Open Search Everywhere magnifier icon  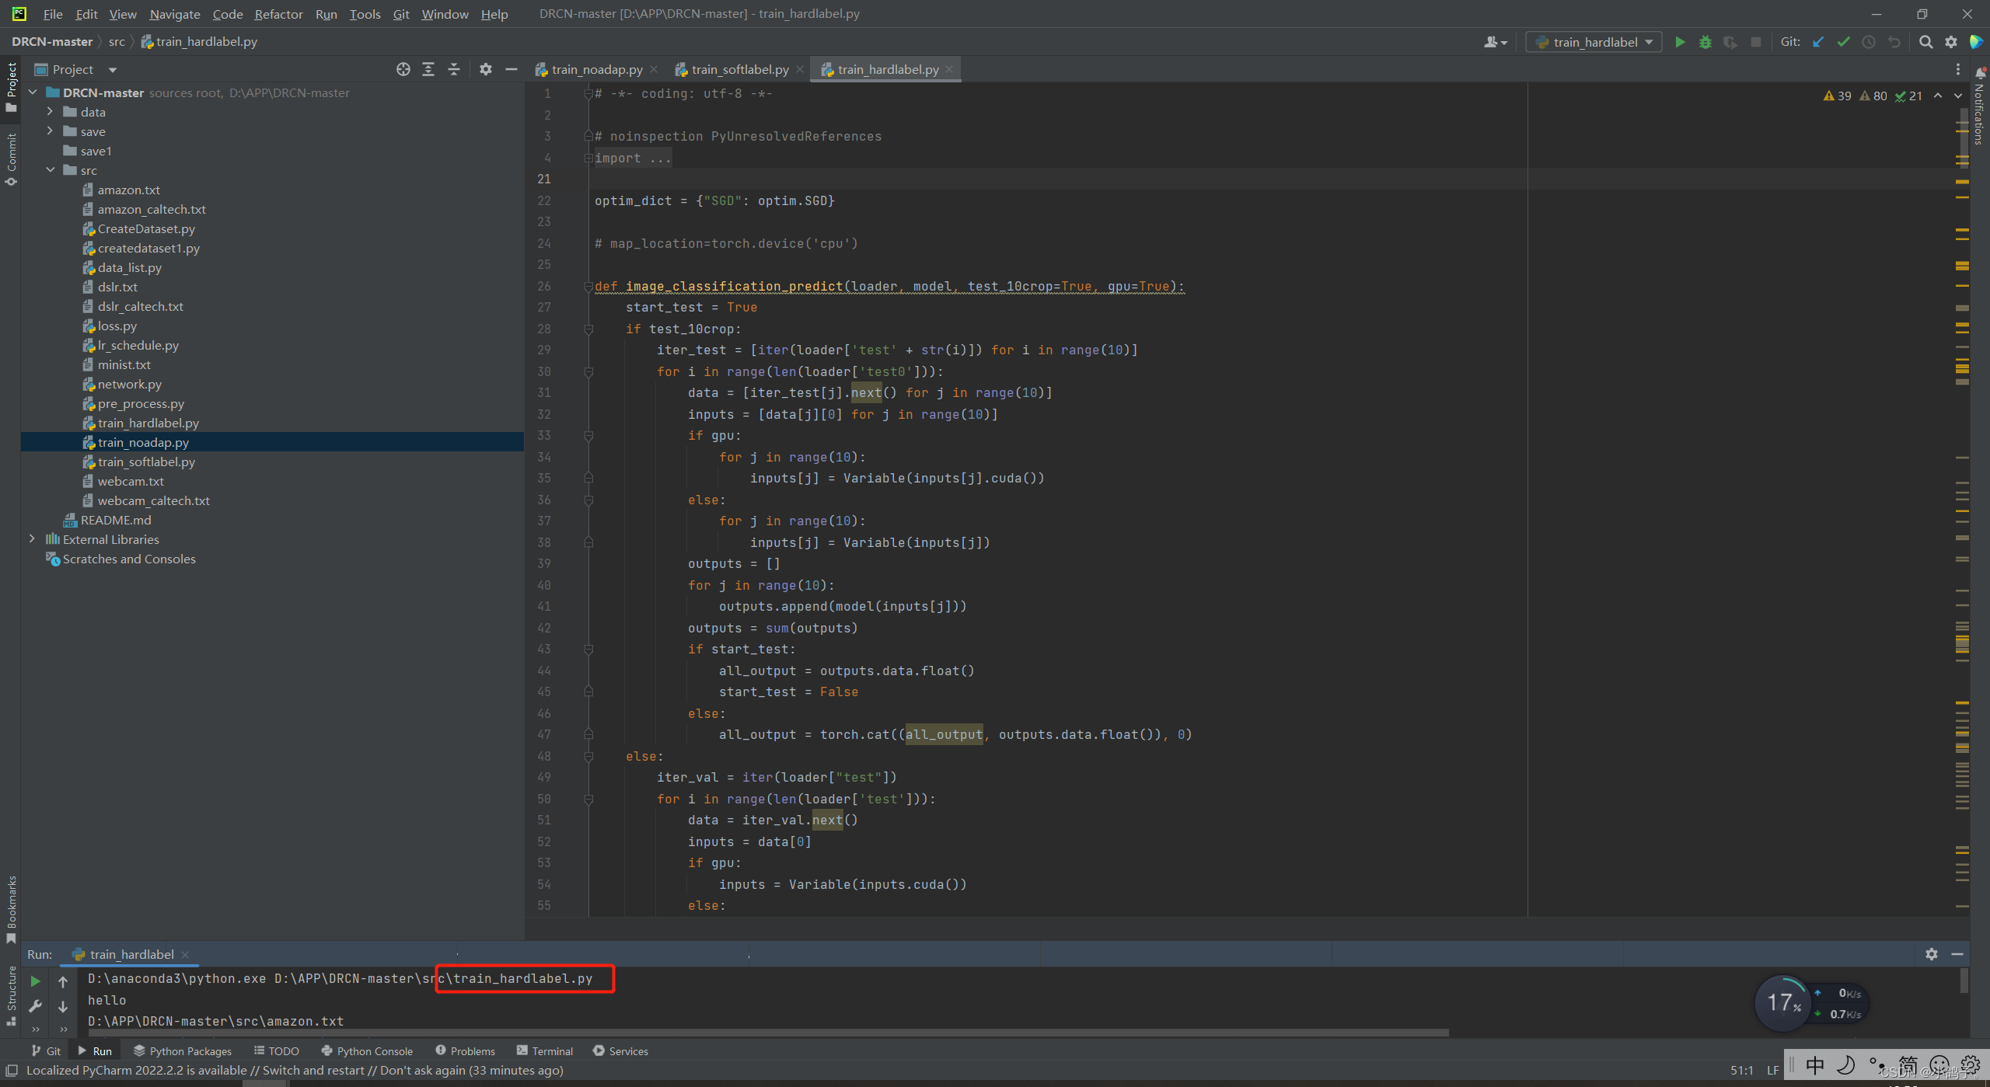(1925, 42)
